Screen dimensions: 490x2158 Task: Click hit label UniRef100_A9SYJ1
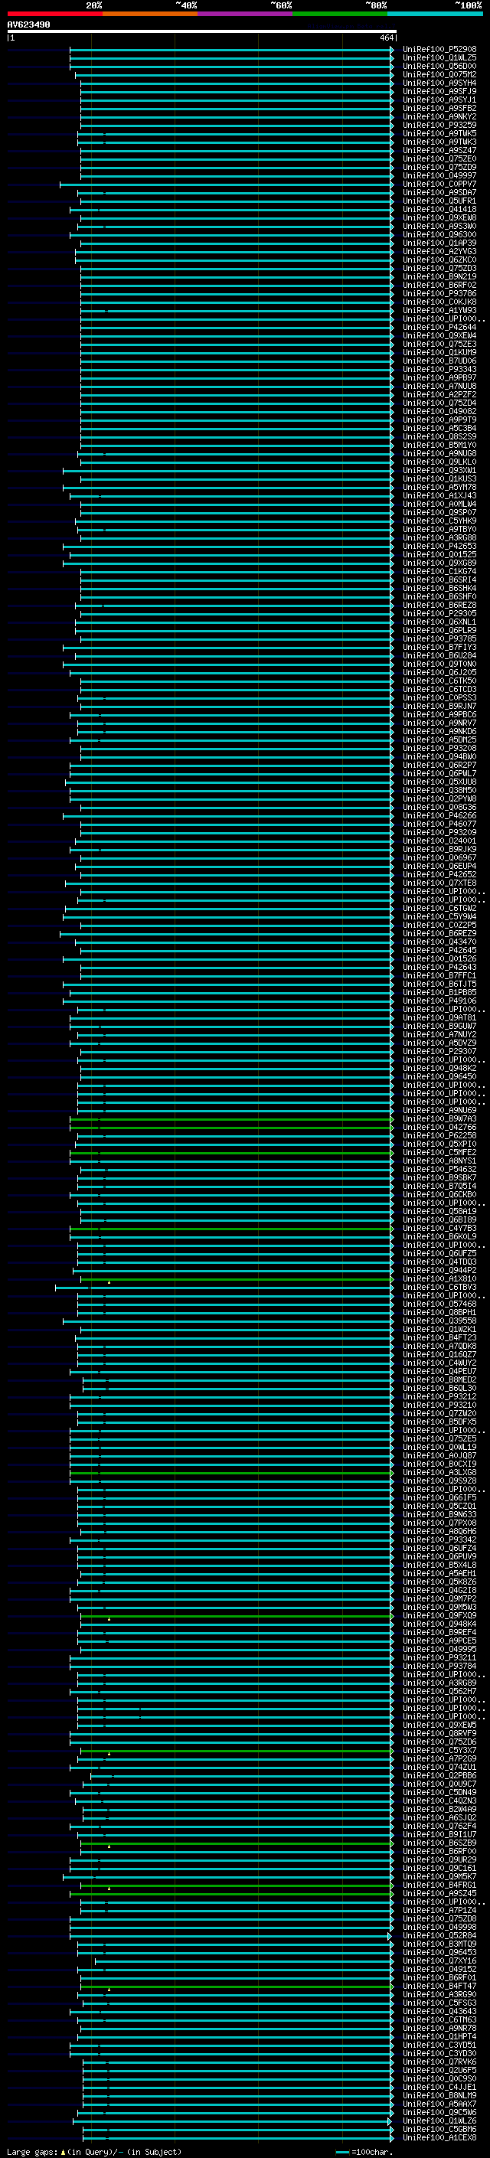tap(439, 100)
